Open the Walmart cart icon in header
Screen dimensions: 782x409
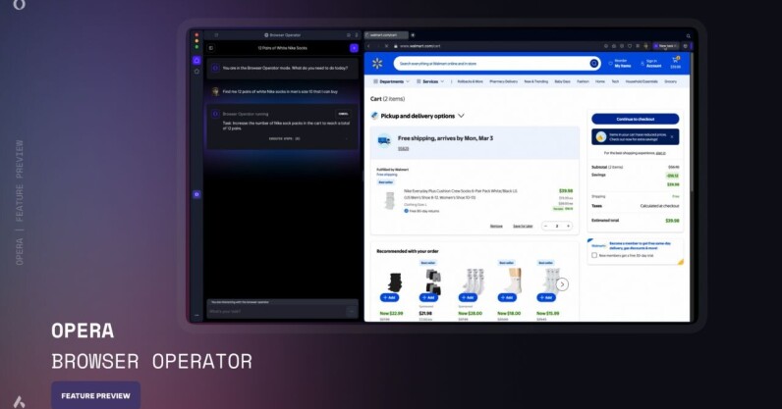pyautogui.click(x=675, y=63)
